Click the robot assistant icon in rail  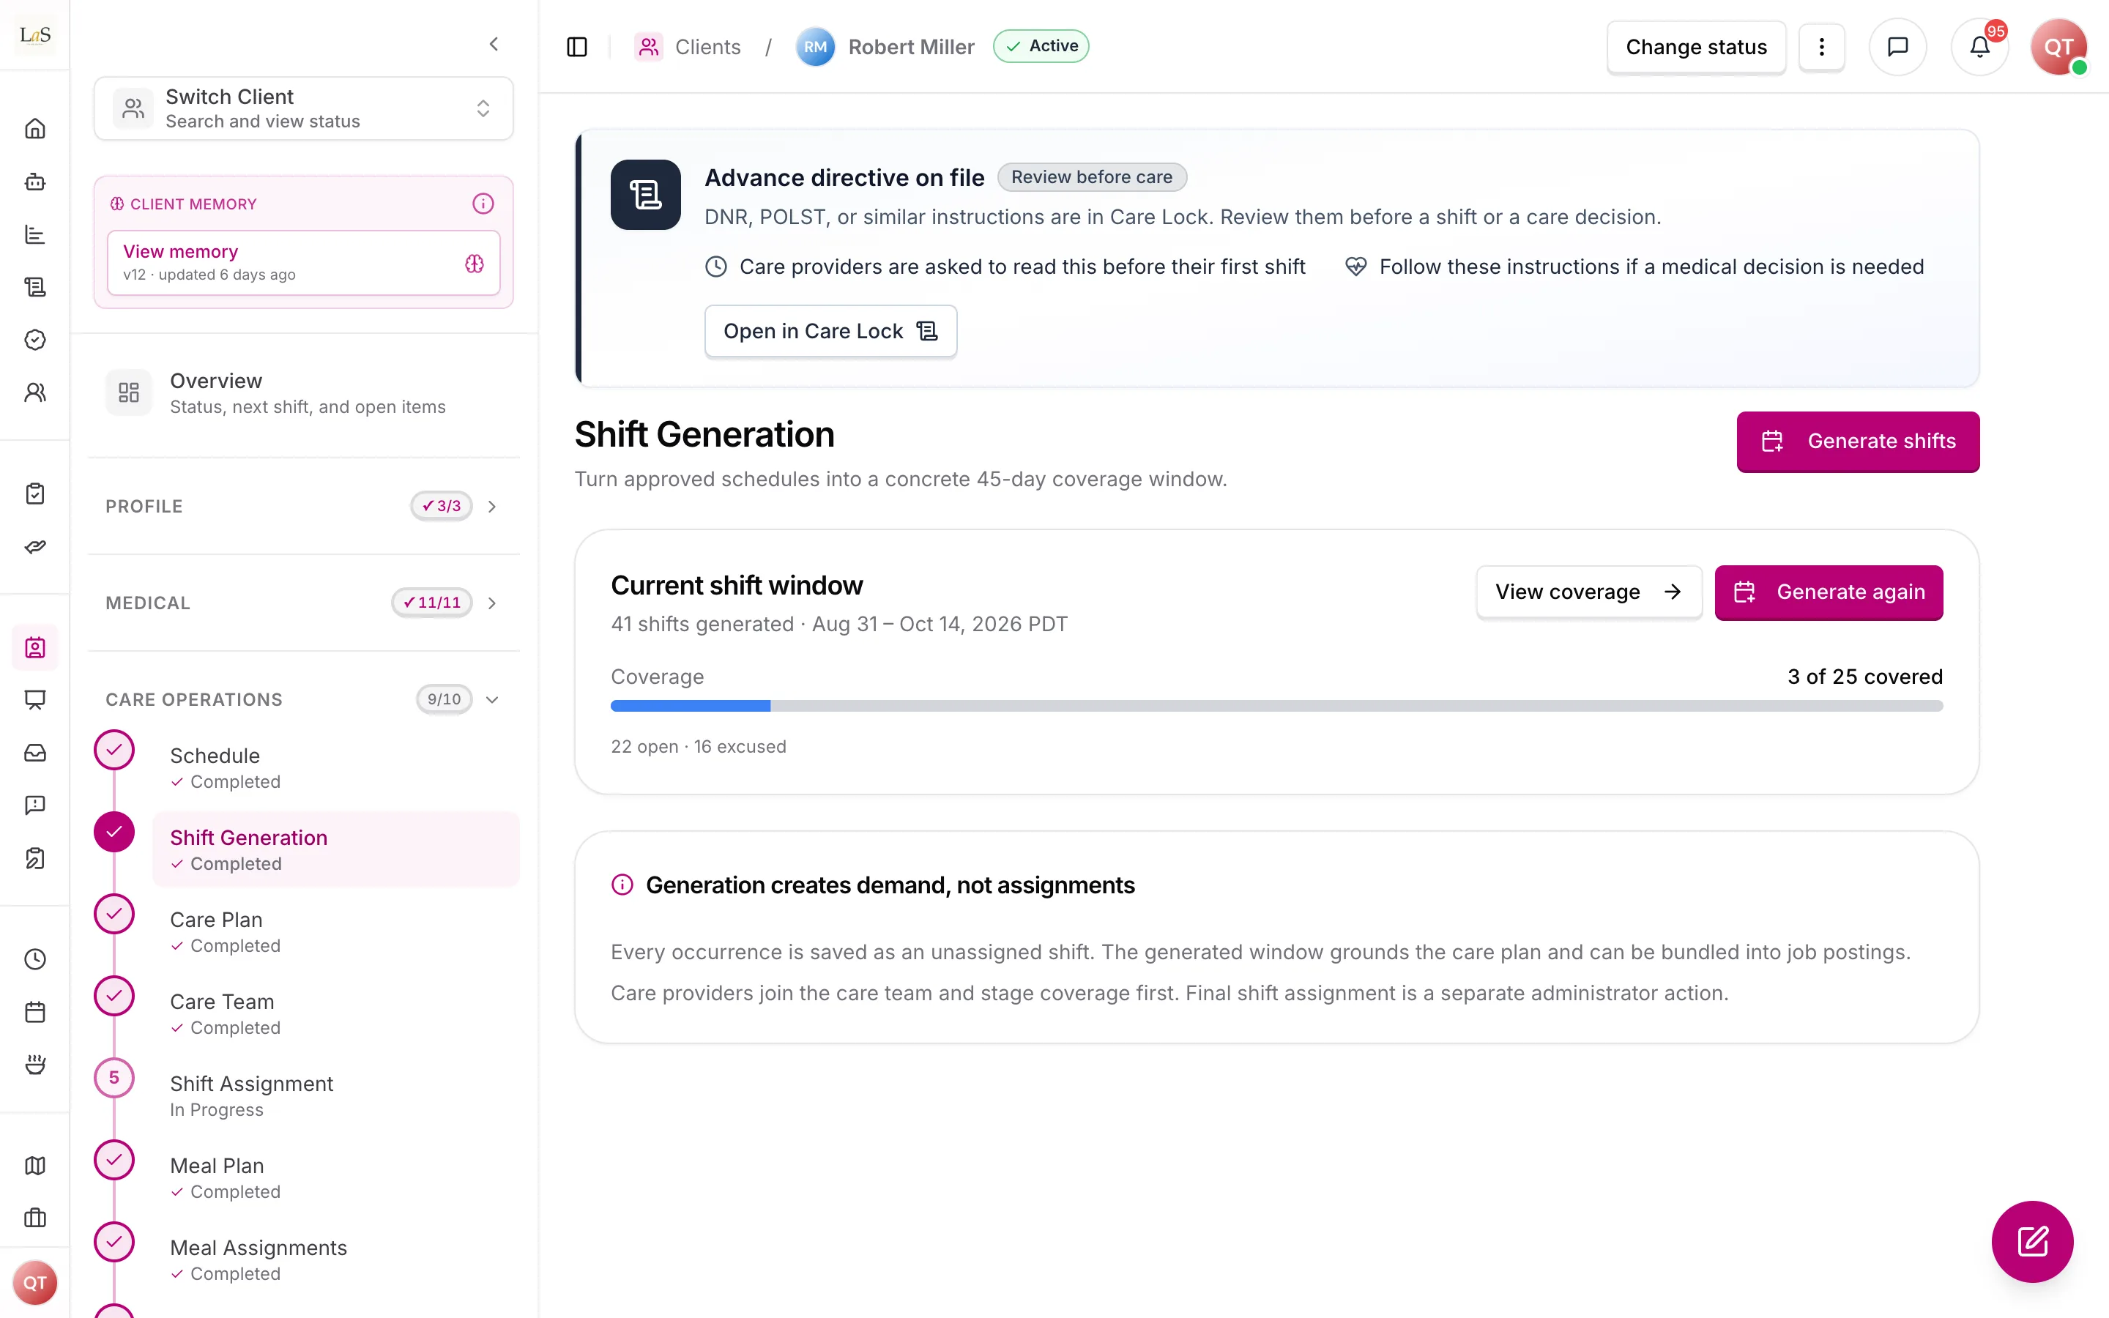click(x=35, y=182)
